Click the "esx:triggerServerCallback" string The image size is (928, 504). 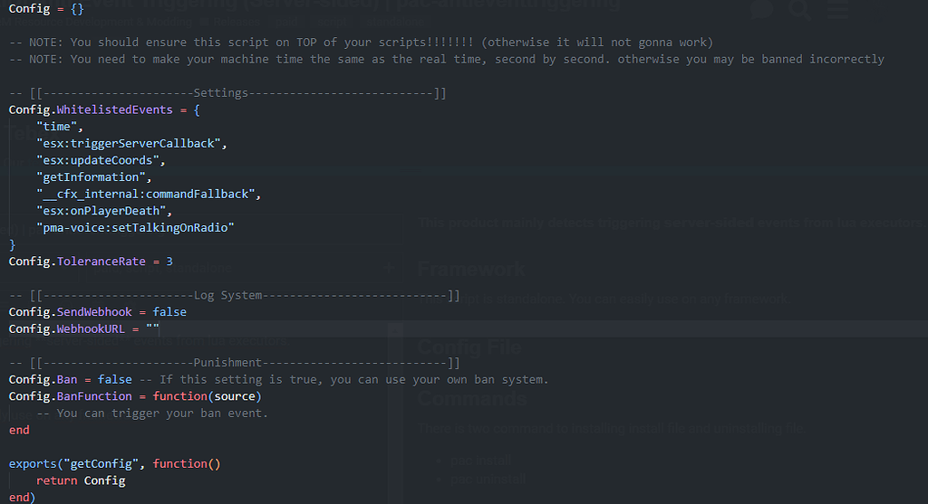point(130,143)
